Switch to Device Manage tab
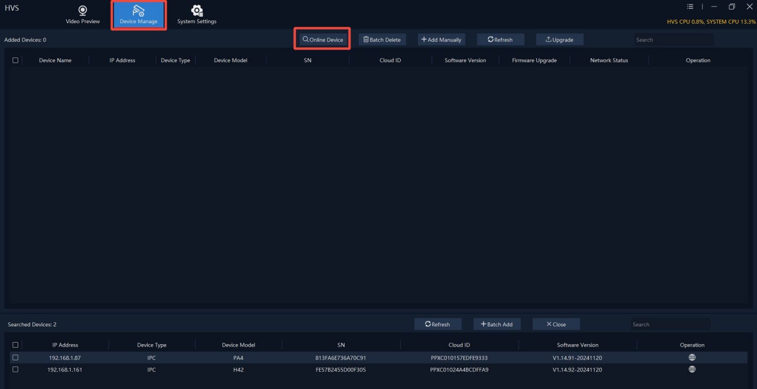This screenshot has width=757, height=389. pyautogui.click(x=138, y=15)
